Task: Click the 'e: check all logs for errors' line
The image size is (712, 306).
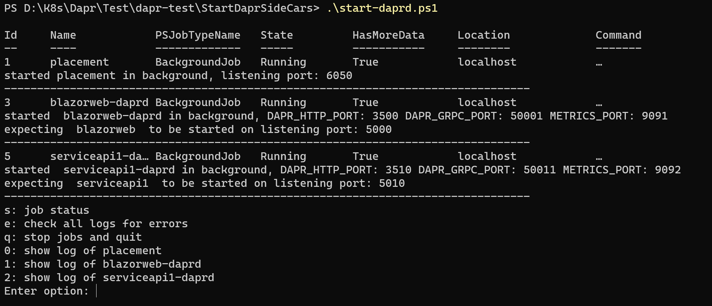Action: click(x=96, y=224)
